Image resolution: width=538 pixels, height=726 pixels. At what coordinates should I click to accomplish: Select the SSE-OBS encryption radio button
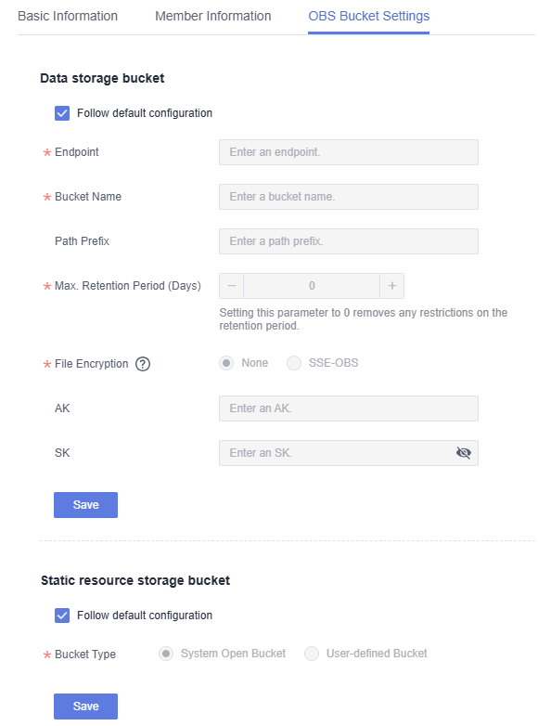coord(294,363)
